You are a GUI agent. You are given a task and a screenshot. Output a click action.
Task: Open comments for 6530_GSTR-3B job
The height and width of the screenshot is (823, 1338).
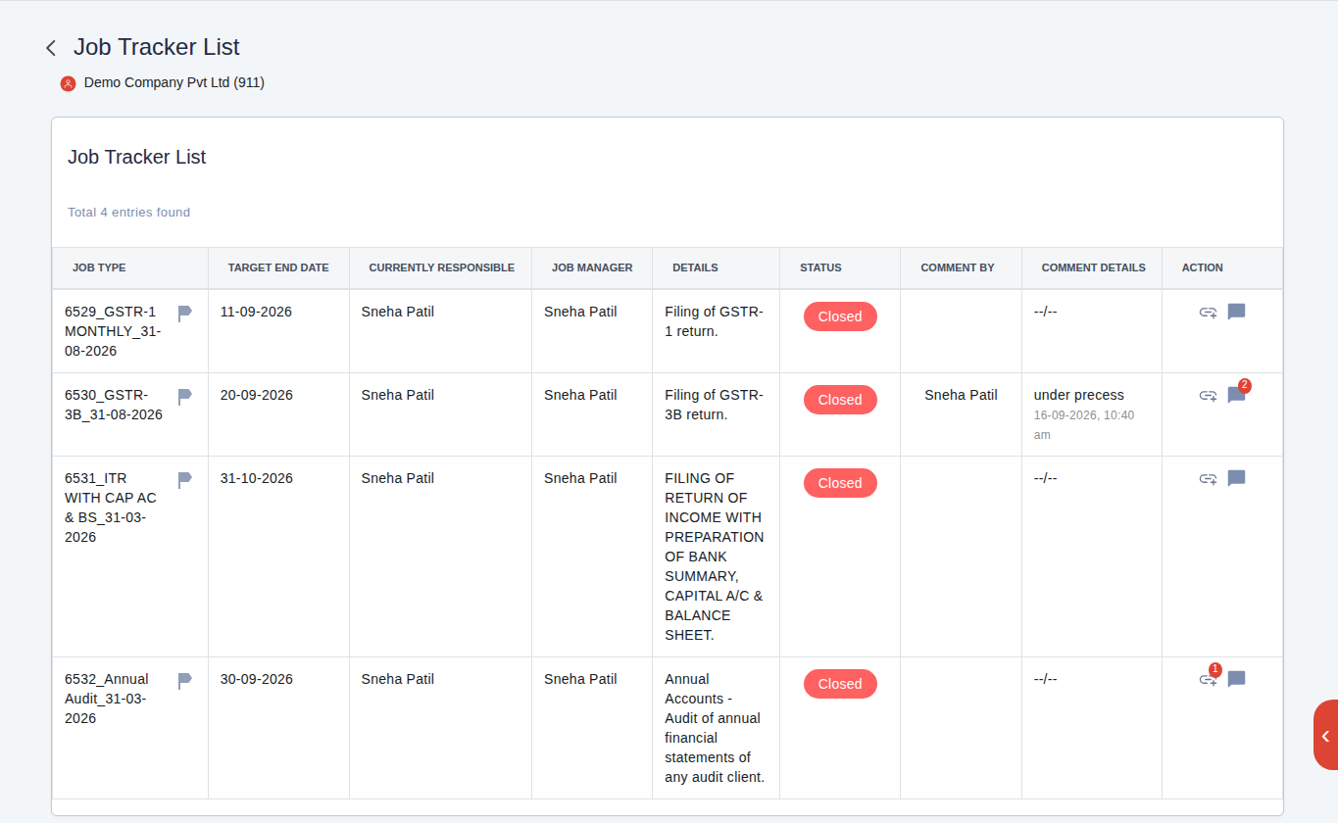[1237, 396]
